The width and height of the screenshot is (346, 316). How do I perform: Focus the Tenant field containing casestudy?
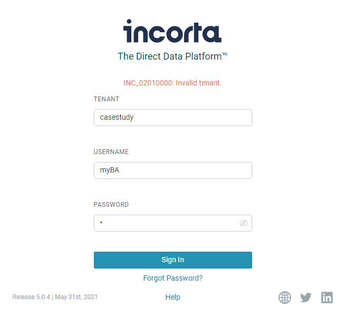[172, 118]
